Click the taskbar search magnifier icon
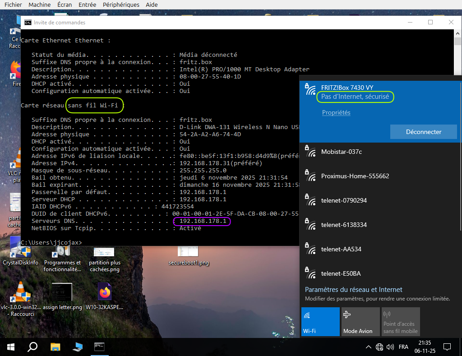Viewport: 462px width, 356px height. [x=32, y=347]
